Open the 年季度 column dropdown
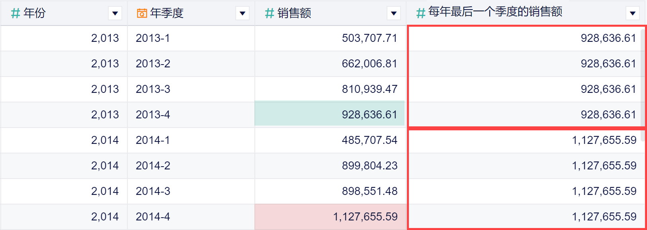The width and height of the screenshot is (647, 230). (x=242, y=14)
